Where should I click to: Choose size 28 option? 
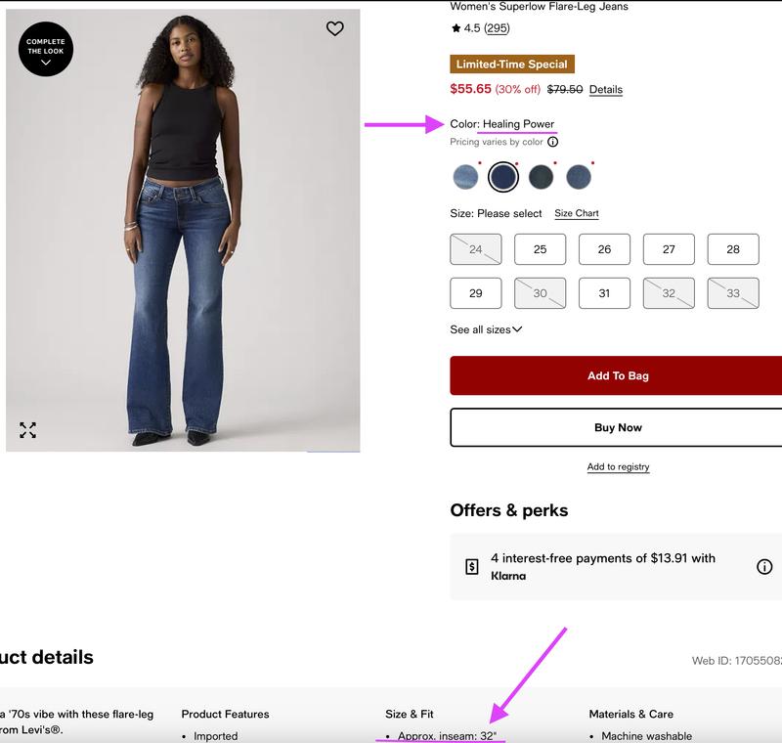tap(733, 249)
